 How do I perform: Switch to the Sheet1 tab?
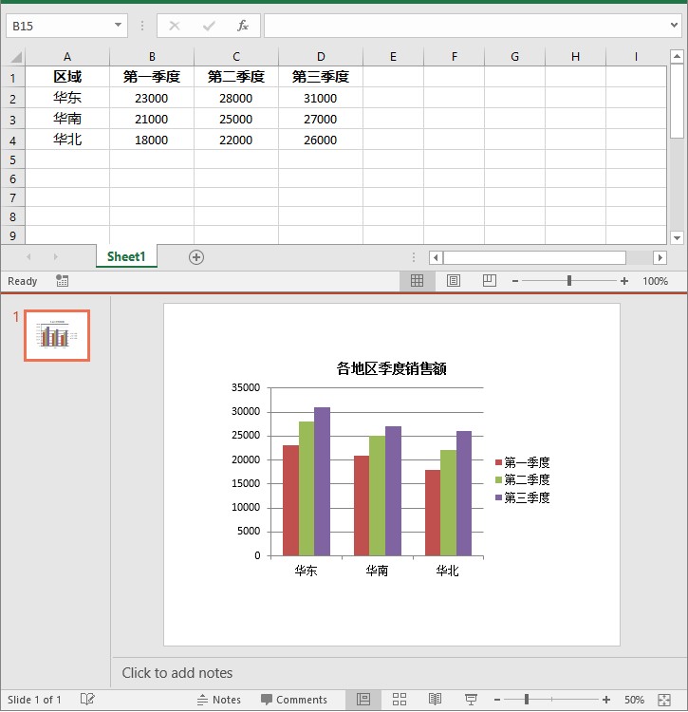[126, 256]
